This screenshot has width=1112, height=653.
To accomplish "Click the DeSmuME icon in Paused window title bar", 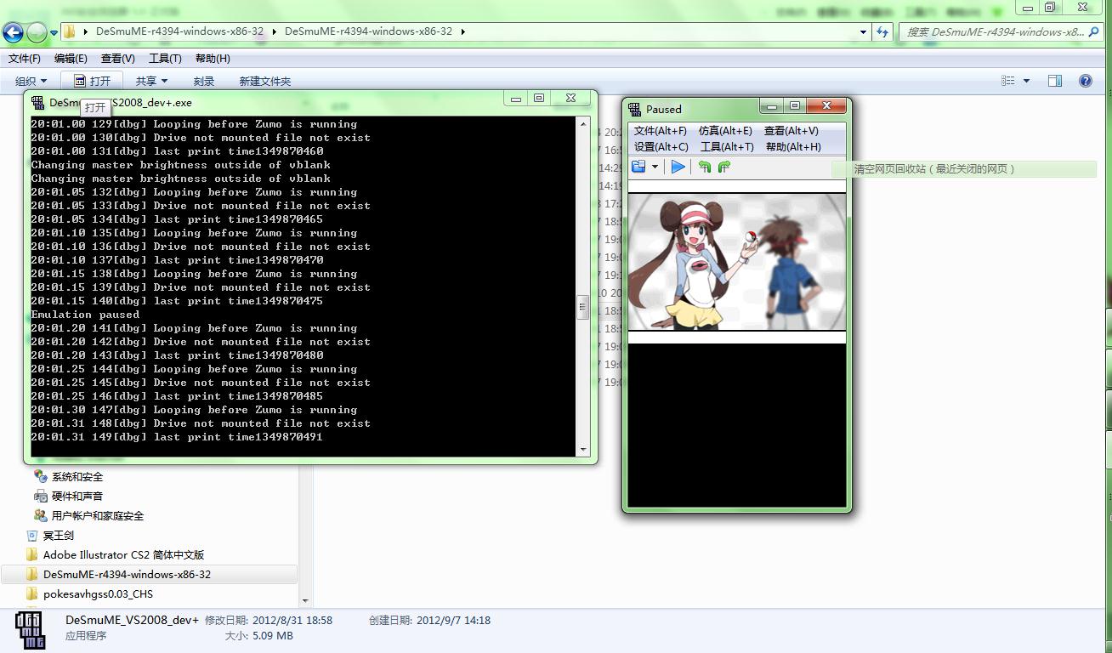I will click(x=635, y=109).
